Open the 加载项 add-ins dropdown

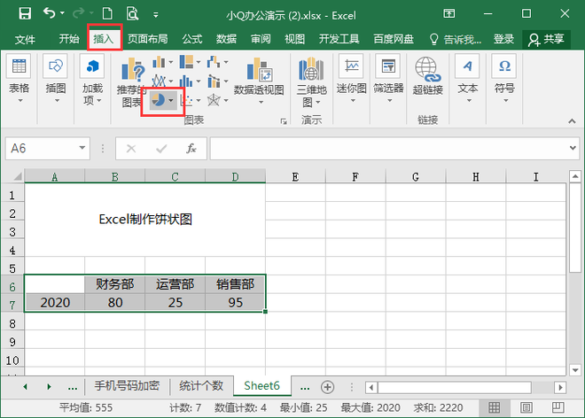coord(92,80)
